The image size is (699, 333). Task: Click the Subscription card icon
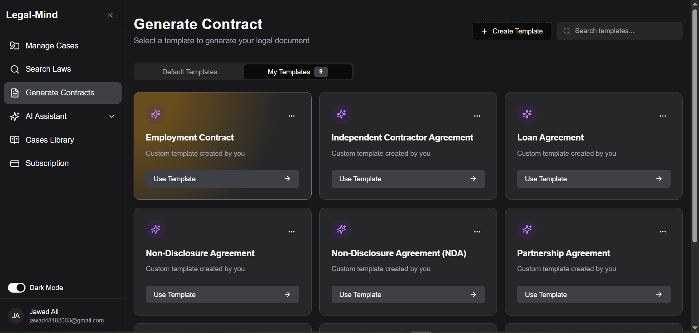point(15,163)
